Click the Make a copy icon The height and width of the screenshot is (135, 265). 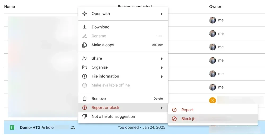click(85, 45)
